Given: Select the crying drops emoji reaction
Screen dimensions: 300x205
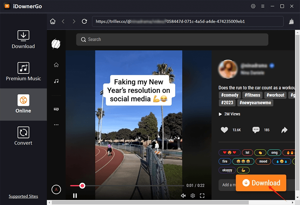Looking at the screenshot, I should click(x=282, y=162).
